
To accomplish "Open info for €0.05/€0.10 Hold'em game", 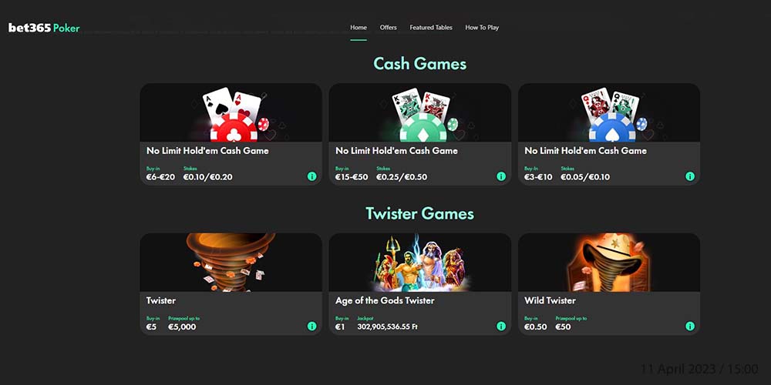I will click(x=690, y=176).
